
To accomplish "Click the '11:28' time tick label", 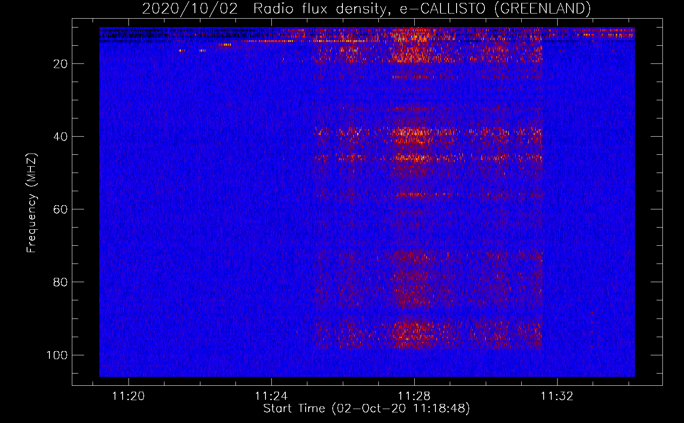I will (414, 396).
